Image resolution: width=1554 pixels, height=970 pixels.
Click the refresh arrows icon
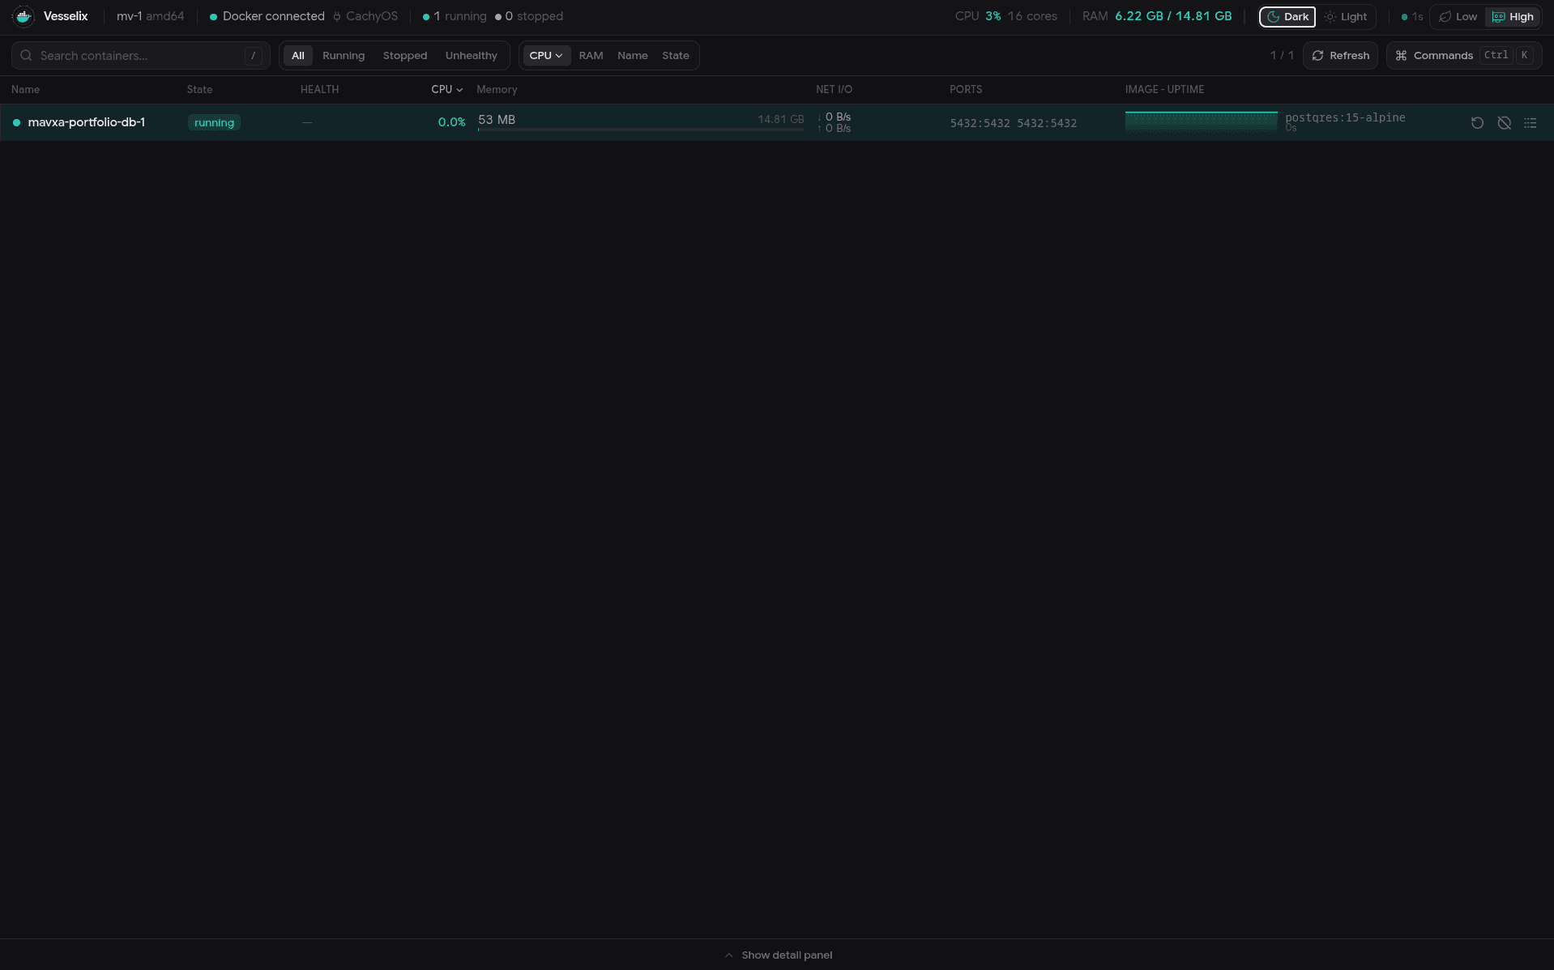click(x=1317, y=56)
